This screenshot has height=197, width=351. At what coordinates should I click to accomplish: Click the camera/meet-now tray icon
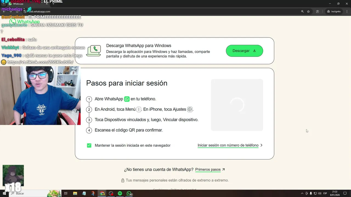307,193
